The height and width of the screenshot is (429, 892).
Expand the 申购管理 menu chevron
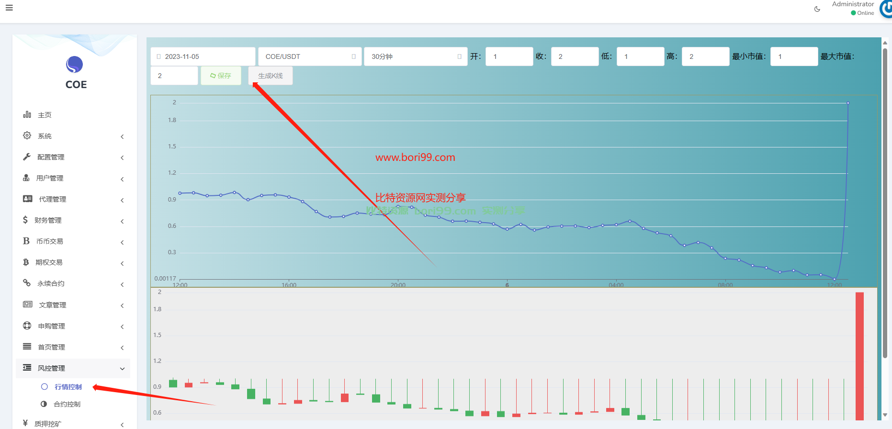(123, 327)
